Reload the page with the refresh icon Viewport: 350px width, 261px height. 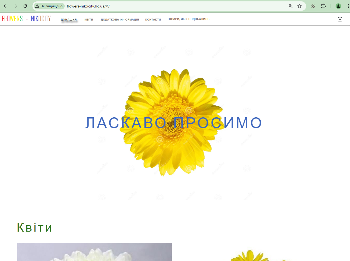point(25,6)
